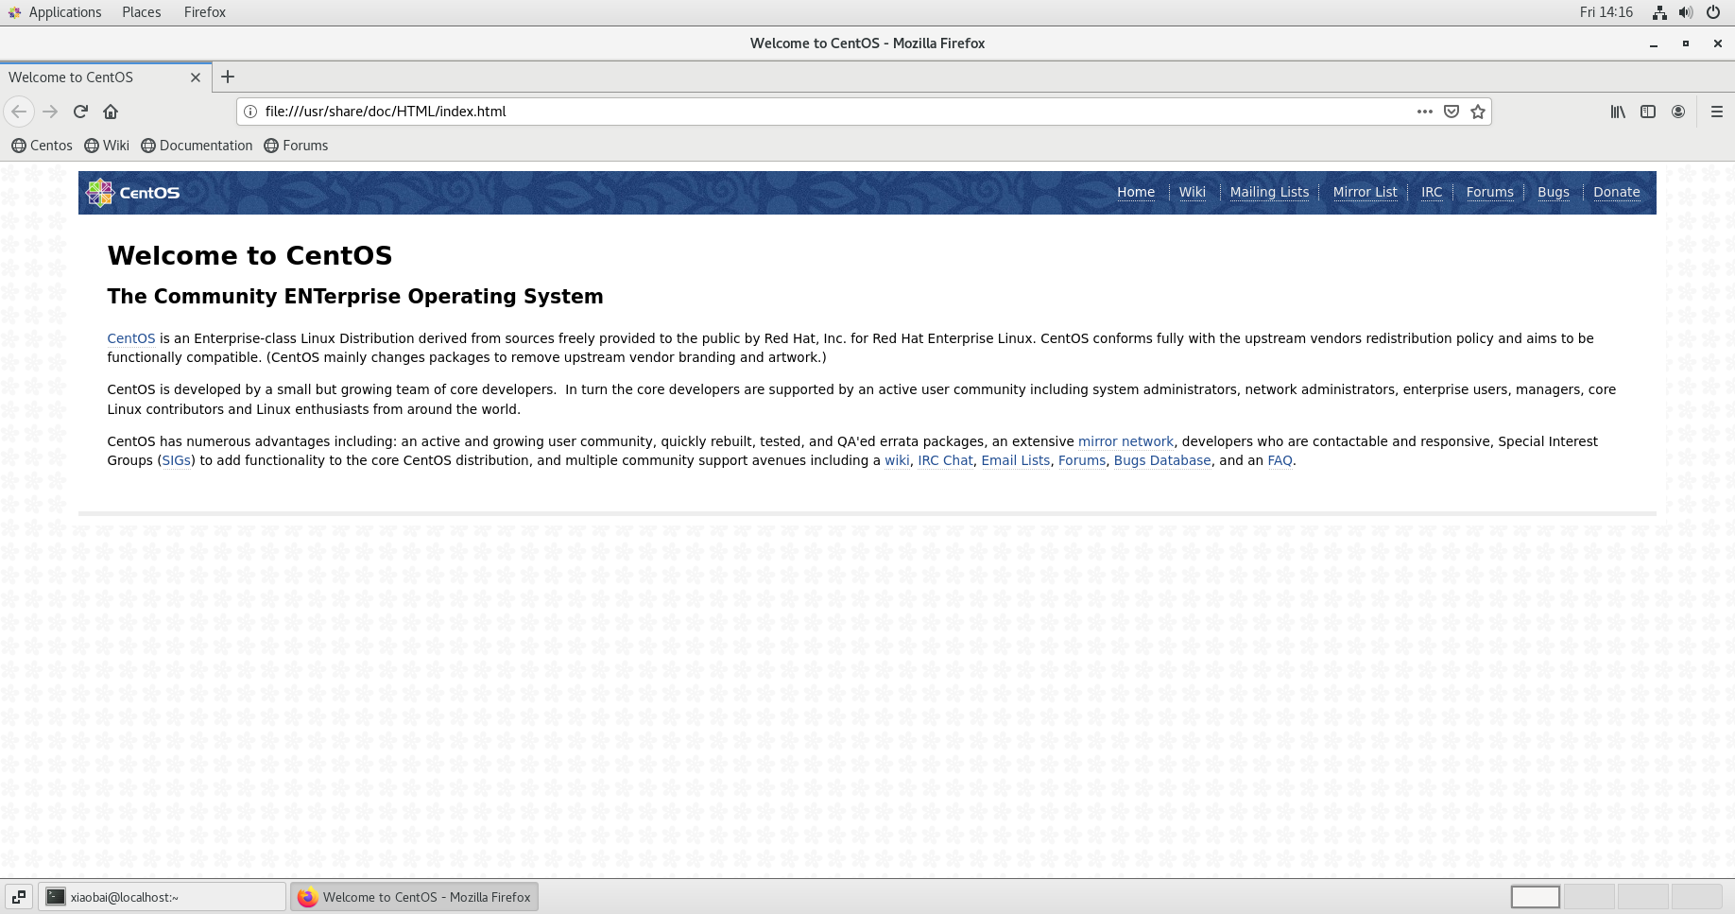Toggle the sidebar view icon
This screenshot has height=914, width=1735.
pos(1648,112)
